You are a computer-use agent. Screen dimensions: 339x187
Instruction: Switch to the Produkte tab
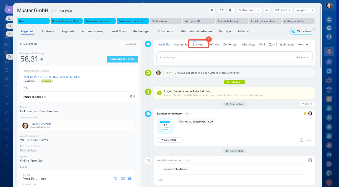click(x=48, y=31)
